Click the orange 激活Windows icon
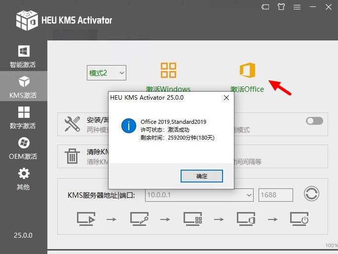338x254 pixels. coord(168,70)
